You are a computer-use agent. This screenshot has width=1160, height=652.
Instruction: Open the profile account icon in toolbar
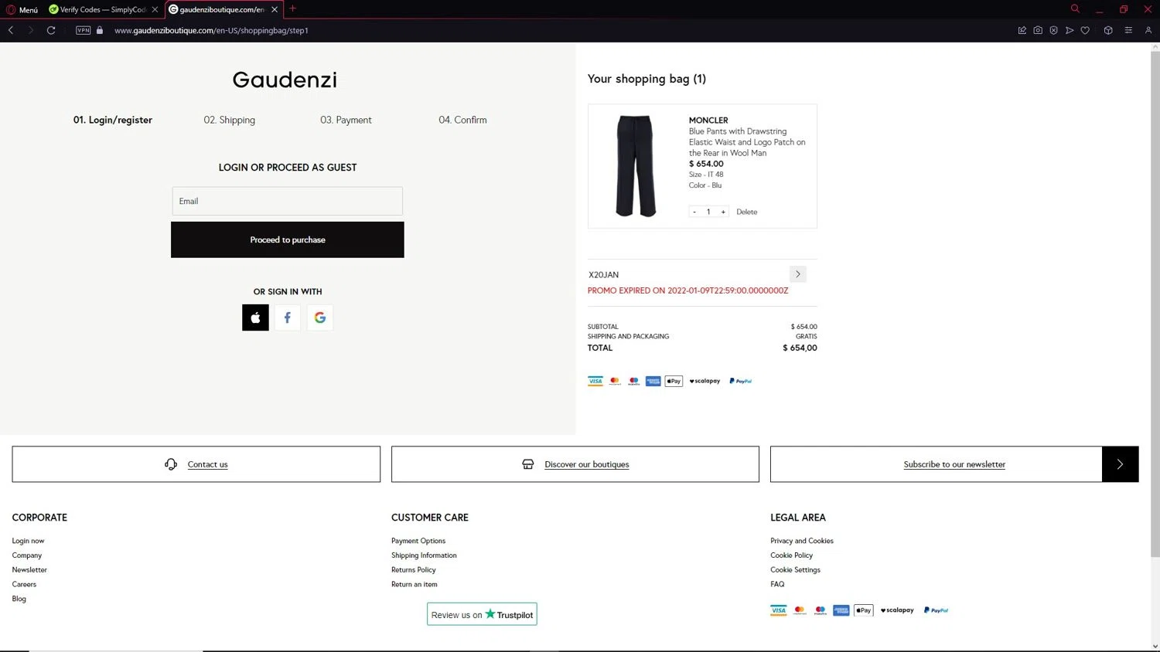click(x=1148, y=30)
